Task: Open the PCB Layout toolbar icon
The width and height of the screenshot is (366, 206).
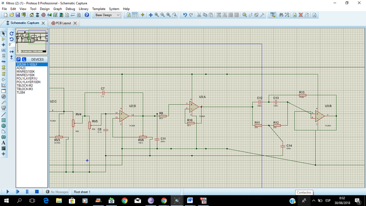Action: click(x=43, y=15)
